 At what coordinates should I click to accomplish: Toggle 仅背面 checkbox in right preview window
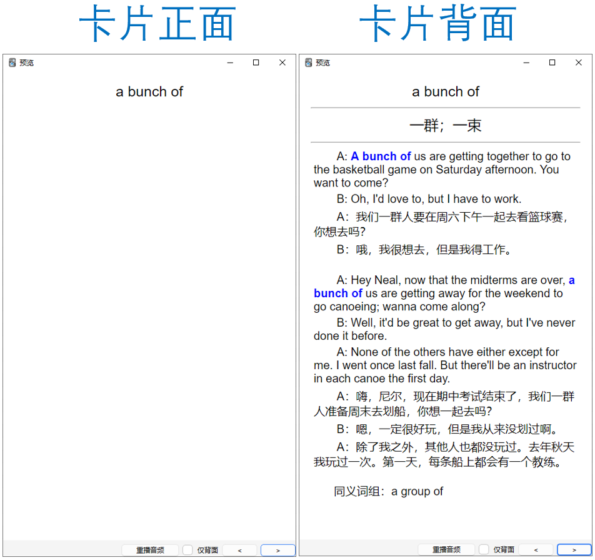click(x=484, y=549)
